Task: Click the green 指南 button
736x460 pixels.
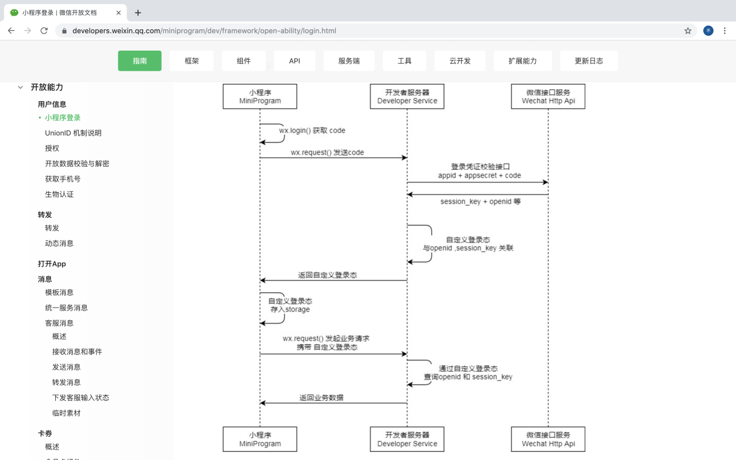Action: pos(139,60)
